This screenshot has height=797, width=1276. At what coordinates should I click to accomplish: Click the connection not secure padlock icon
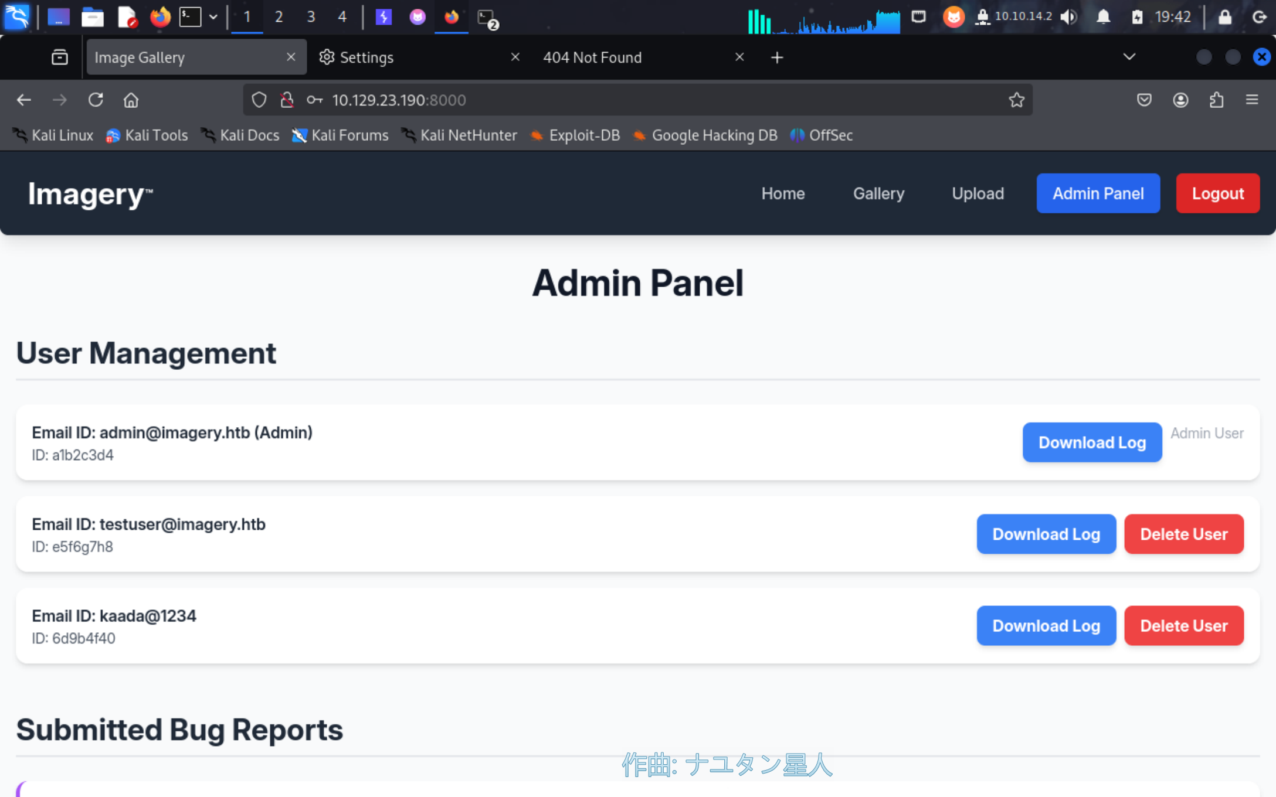coord(287,100)
